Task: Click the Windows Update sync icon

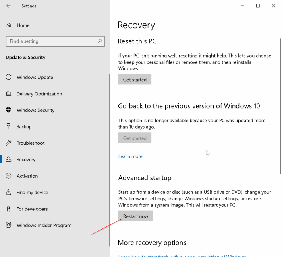Action: [8, 77]
